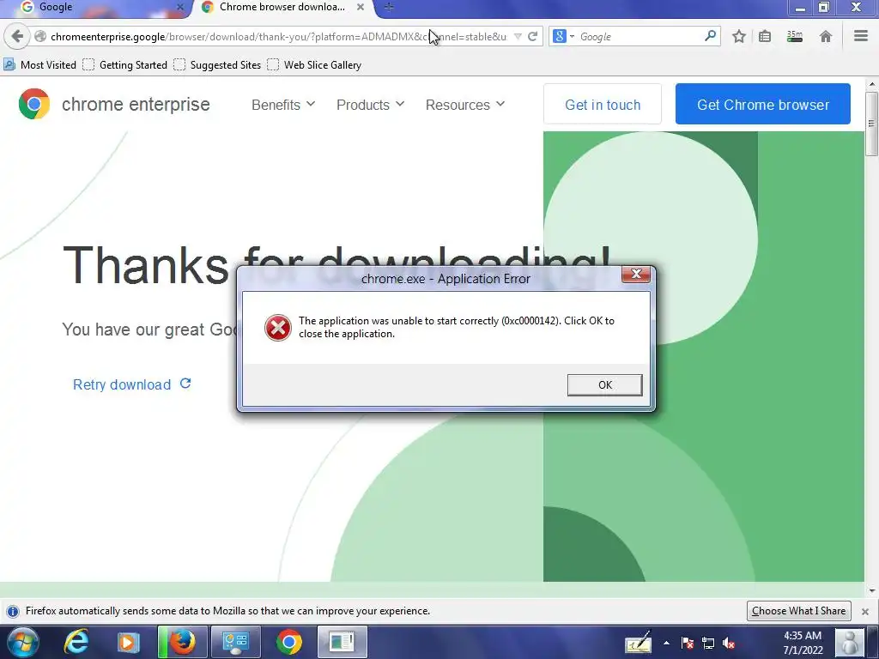Click the network status tray icon
The height and width of the screenshot is (659, 879).
[708, 644]
